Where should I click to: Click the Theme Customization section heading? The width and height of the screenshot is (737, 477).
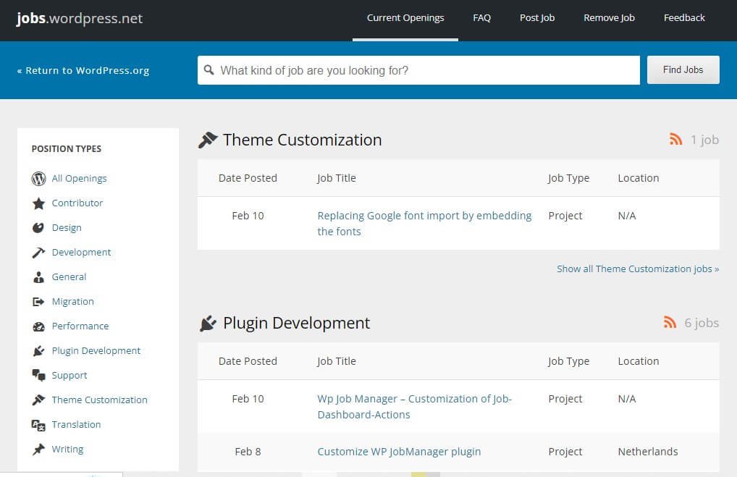pyautogui.click(x=302, y=140)
